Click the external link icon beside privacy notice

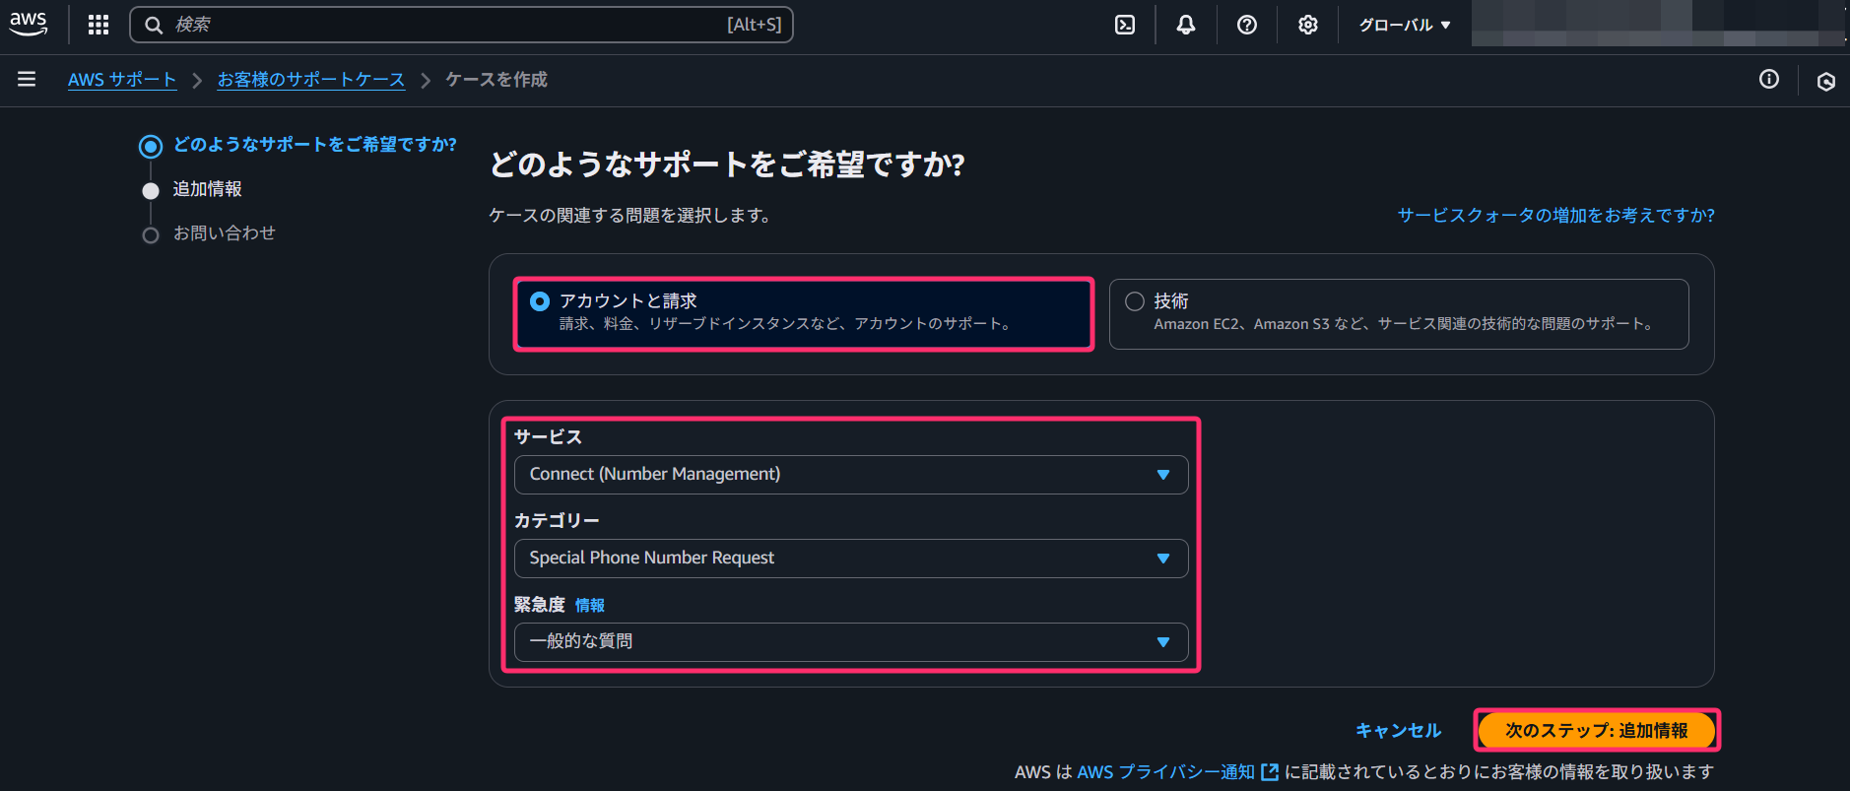click(1270, 772)
